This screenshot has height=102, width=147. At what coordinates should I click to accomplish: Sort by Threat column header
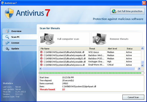[x=97, y=49]
